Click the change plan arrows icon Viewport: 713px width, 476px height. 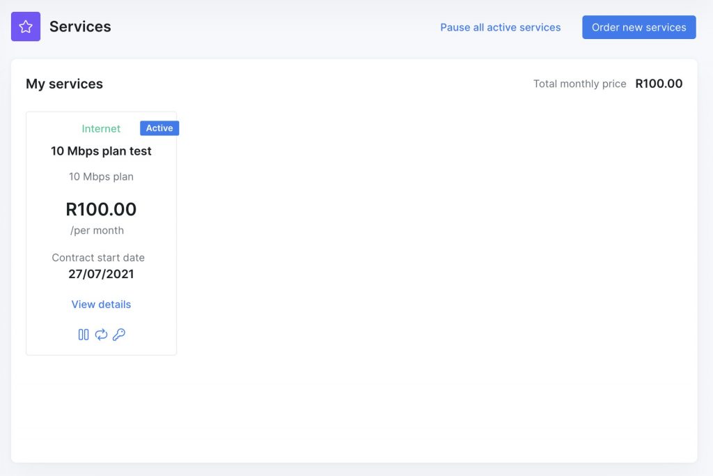coord(101,335)
